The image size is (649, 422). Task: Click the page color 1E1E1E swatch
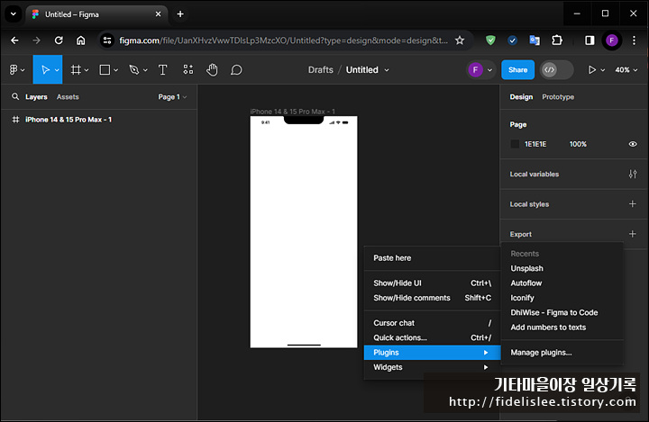[x=515, y=144]
